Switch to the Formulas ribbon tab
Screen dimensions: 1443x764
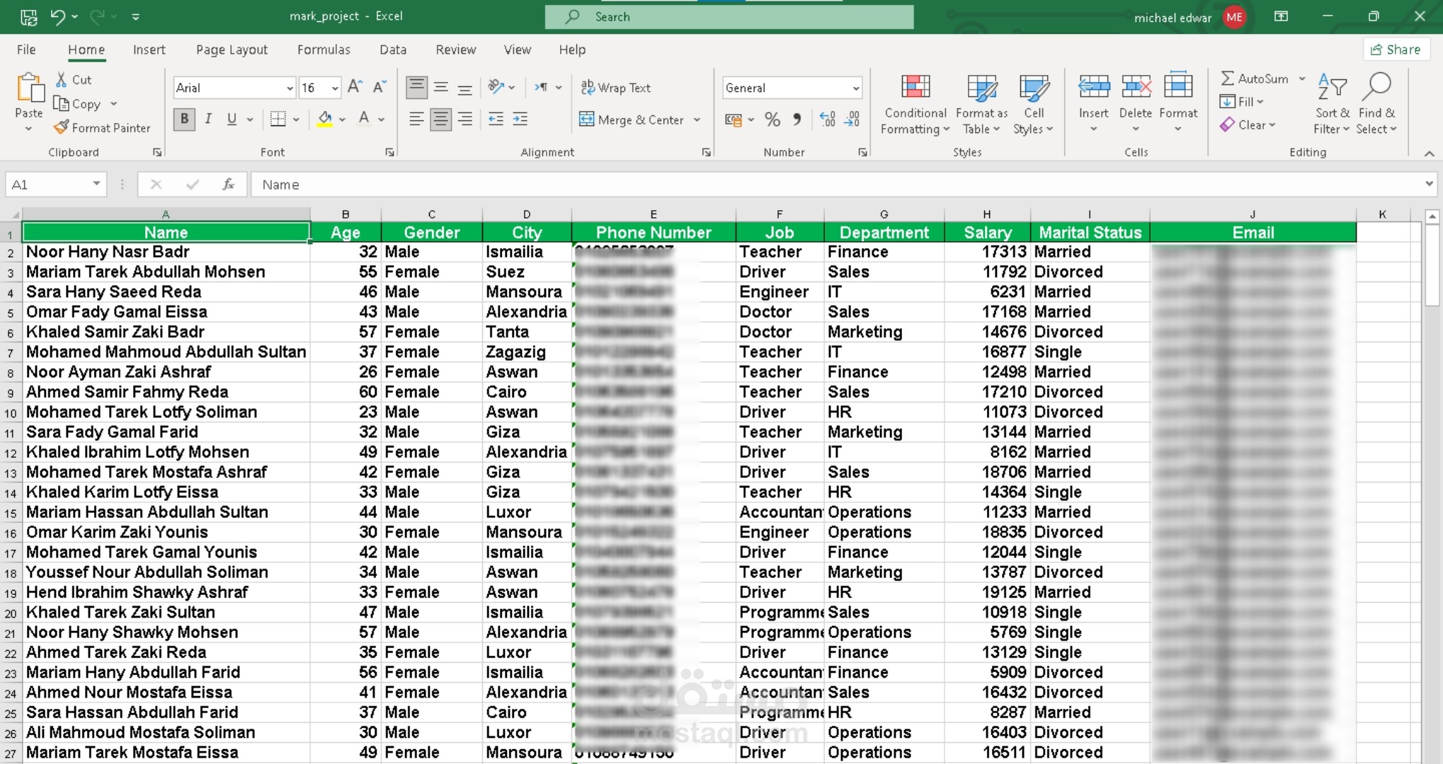pos(324,50)
